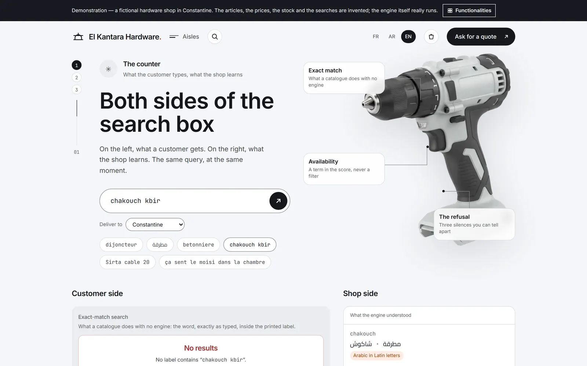587x366 pixels.
Task: Go to section step 1
Action: (76, 65)
